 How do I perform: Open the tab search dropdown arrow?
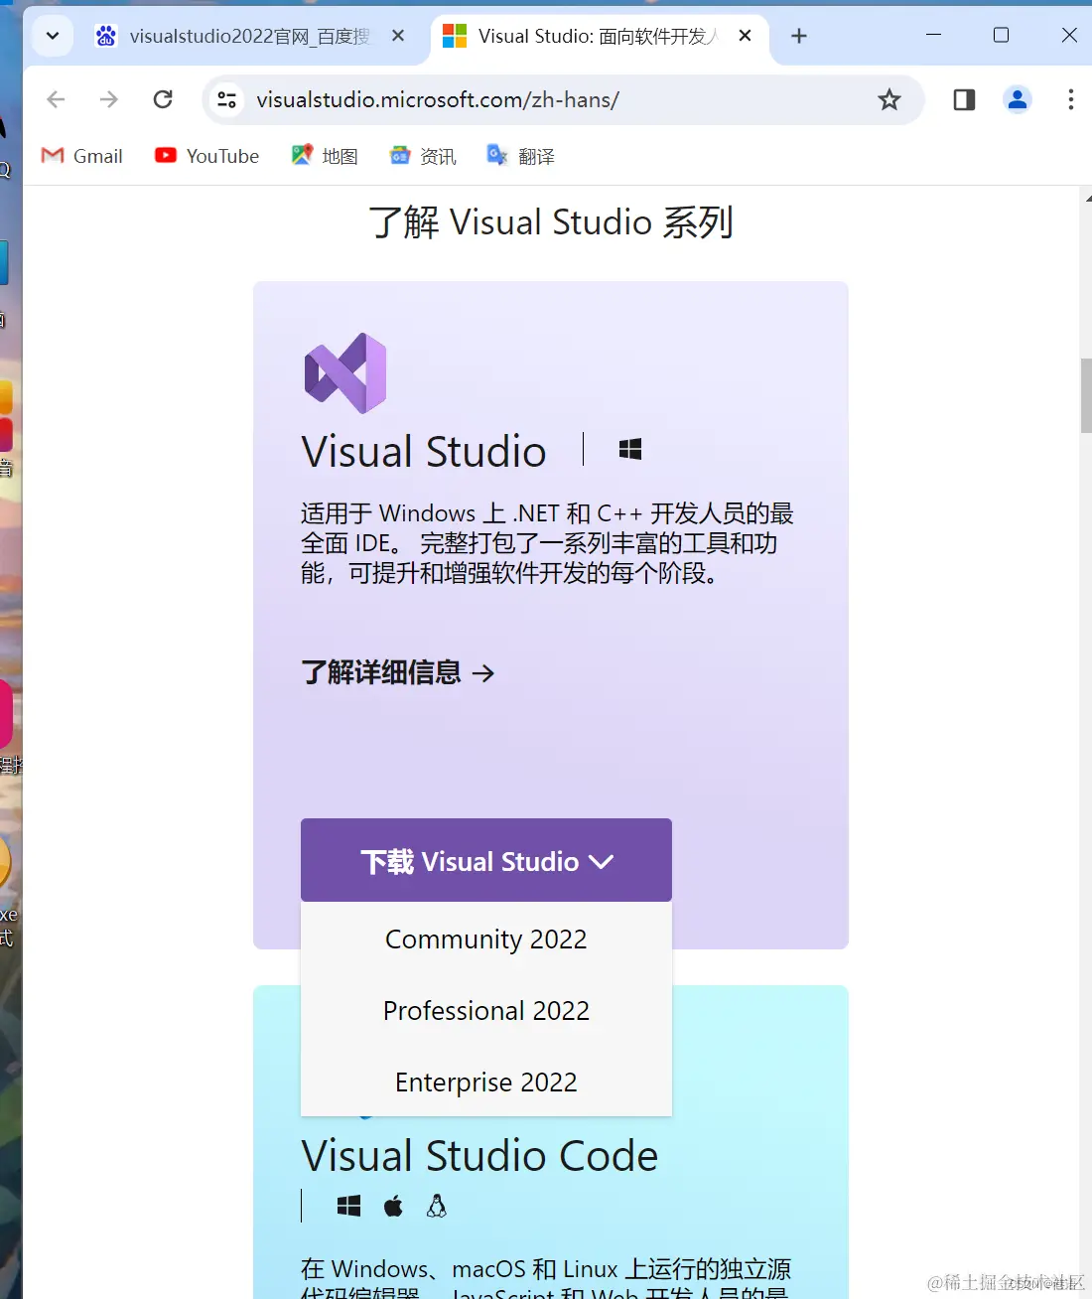pos(53,37)
